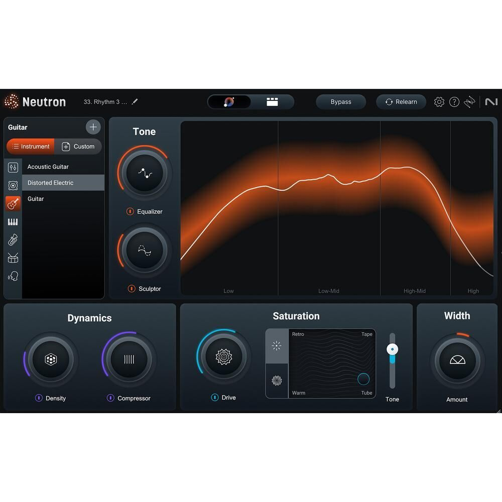Click the help question mark icon

tap(455, 101)
